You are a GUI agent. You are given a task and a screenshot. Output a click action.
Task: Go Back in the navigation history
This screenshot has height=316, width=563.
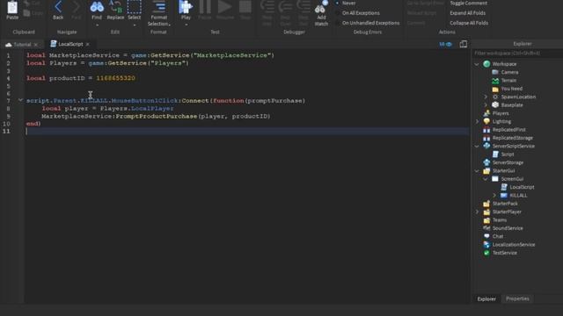point(58,10)
